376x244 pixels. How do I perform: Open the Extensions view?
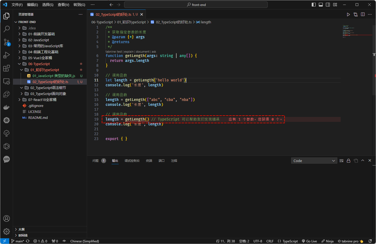7,68
